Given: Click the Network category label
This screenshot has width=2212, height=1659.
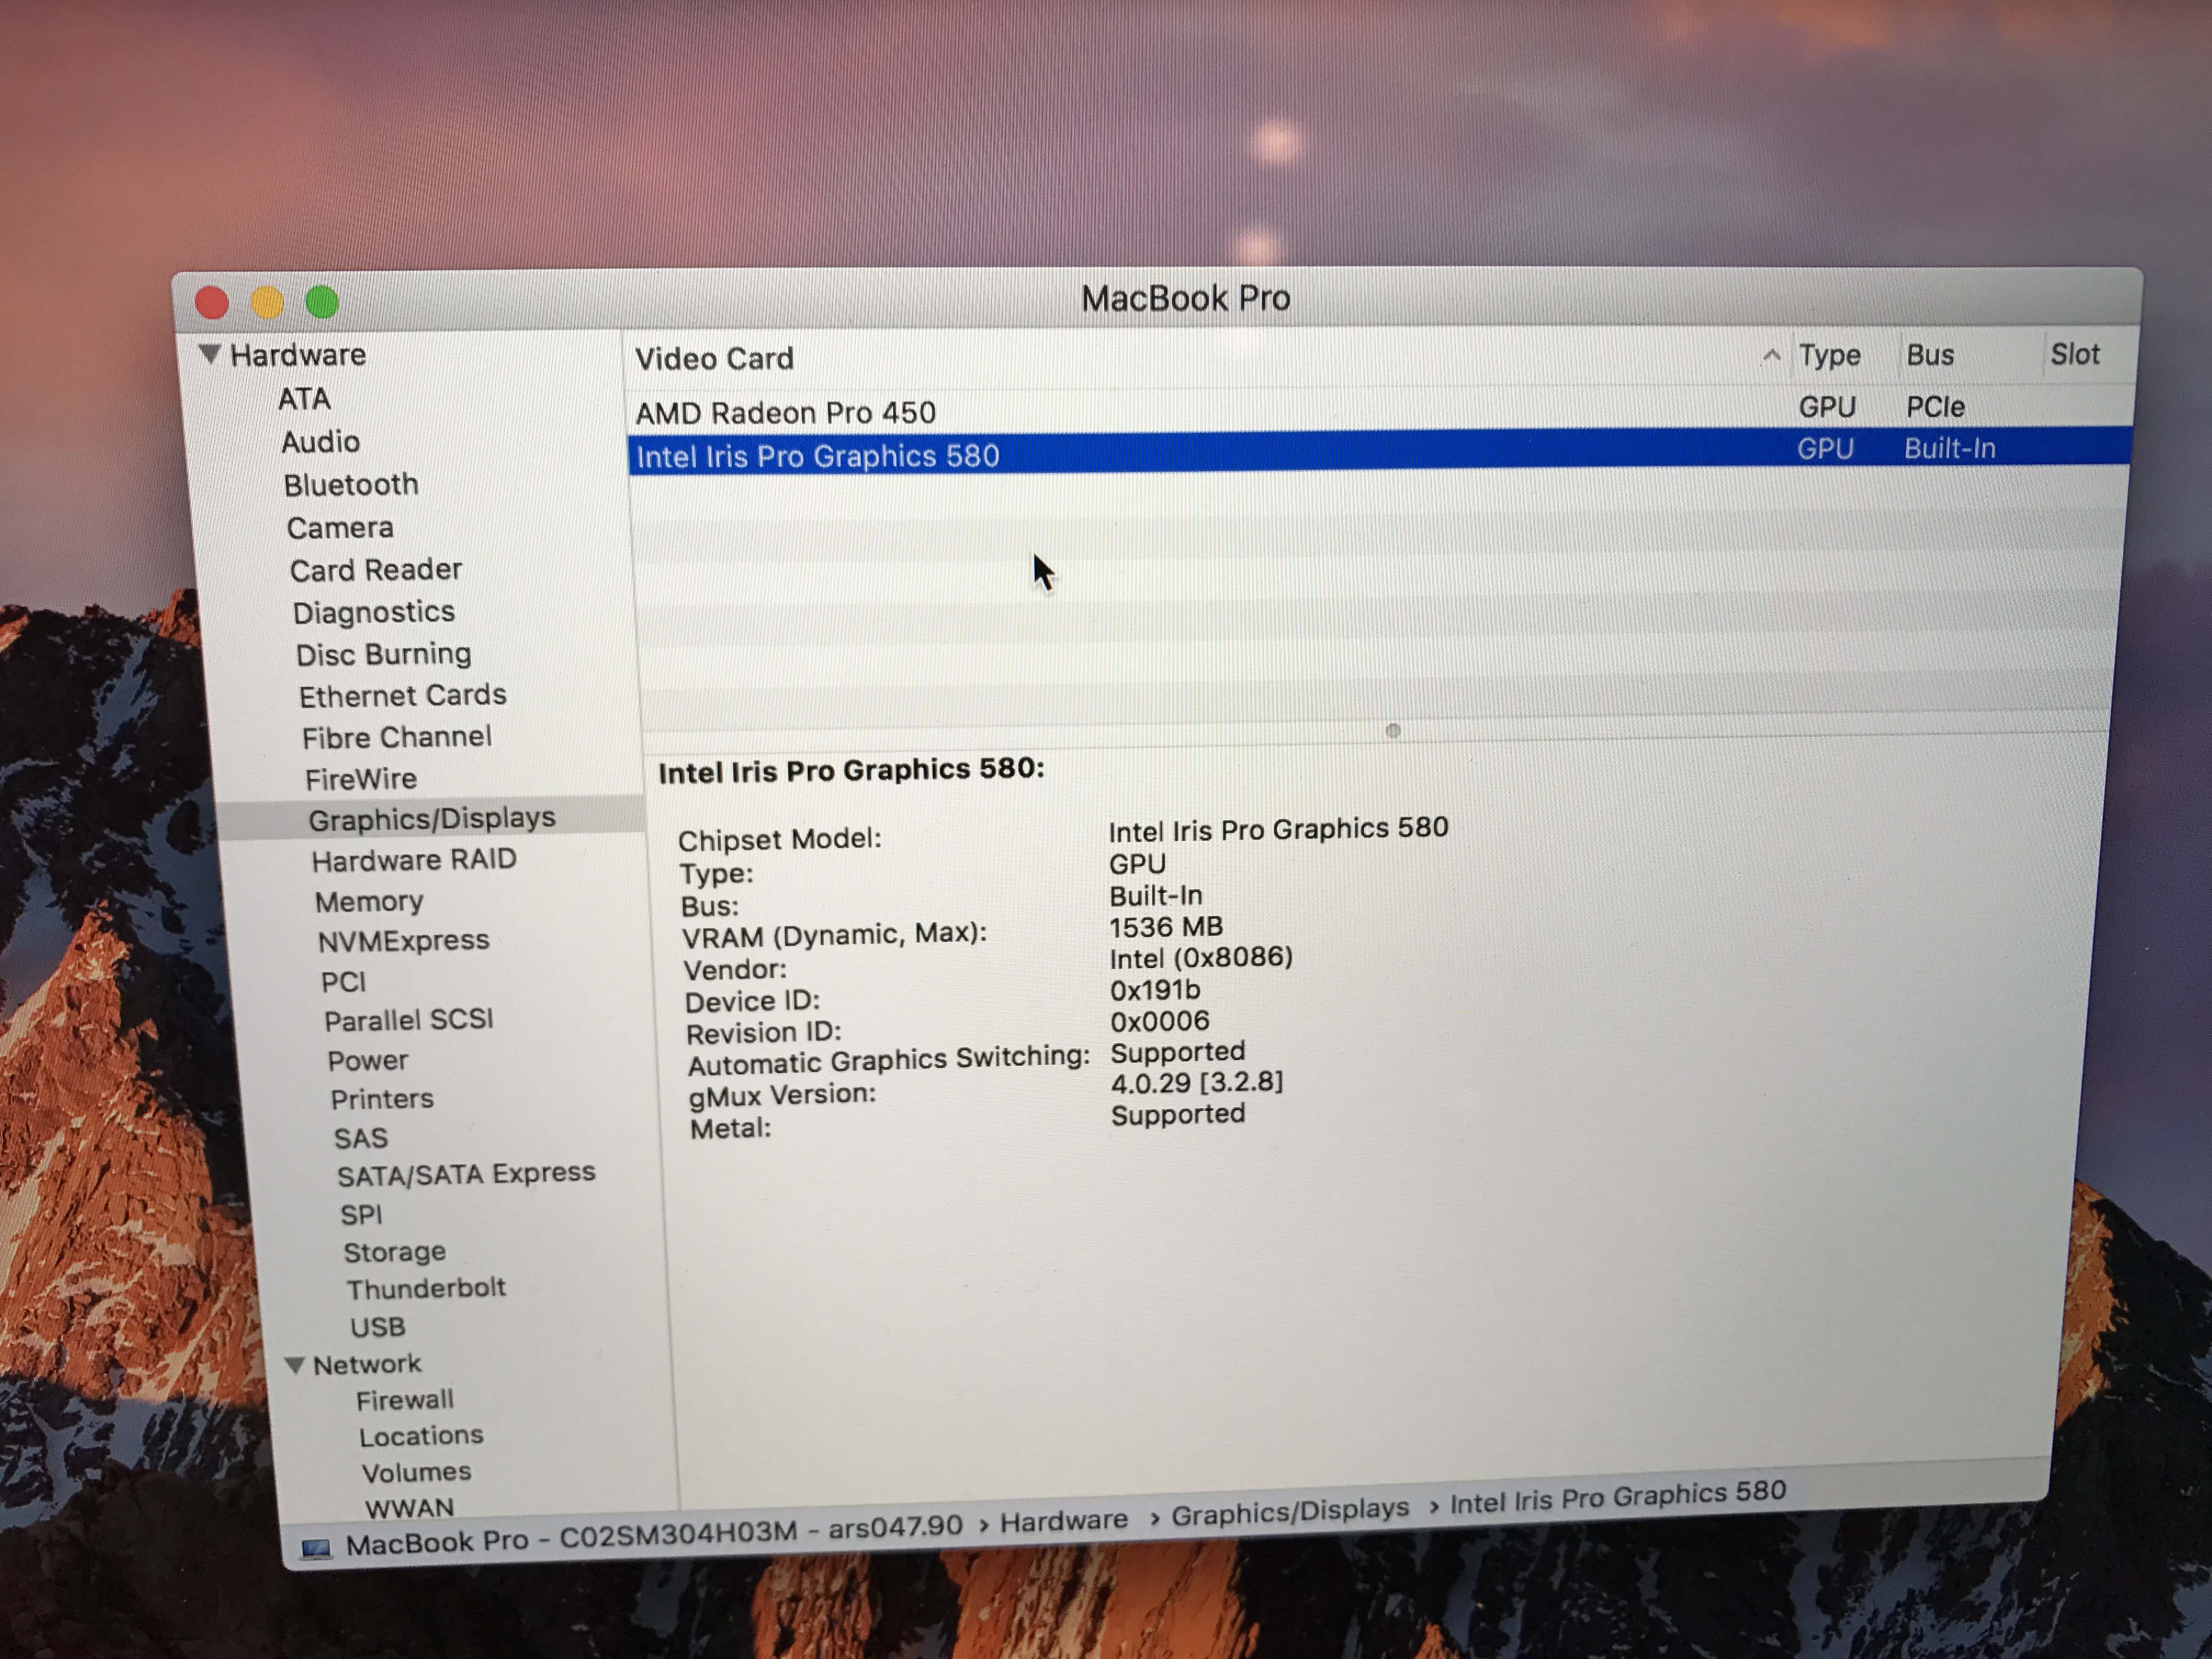Looking at the screenshot, I should pyautogui.click(x=368, y=1364).
